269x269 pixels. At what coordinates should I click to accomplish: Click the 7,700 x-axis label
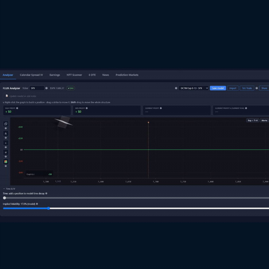point(156,182)
